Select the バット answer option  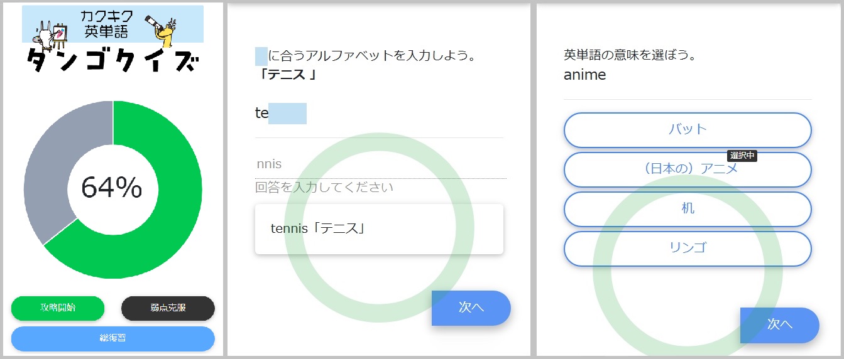tap(688, 130)
